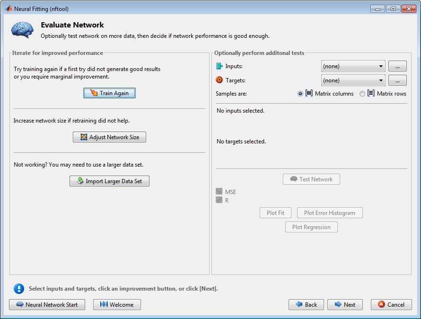Click the blue information alert icon
Screen dimensions: 421x319
click(x=19, y=289)
